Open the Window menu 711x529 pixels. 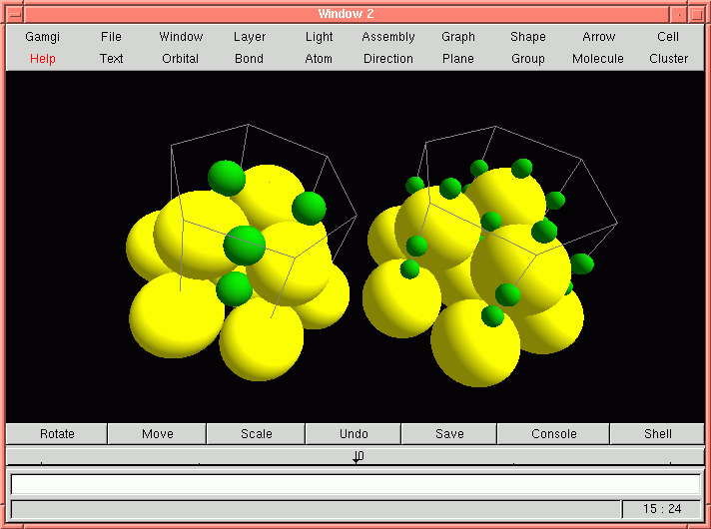[181, 37]
